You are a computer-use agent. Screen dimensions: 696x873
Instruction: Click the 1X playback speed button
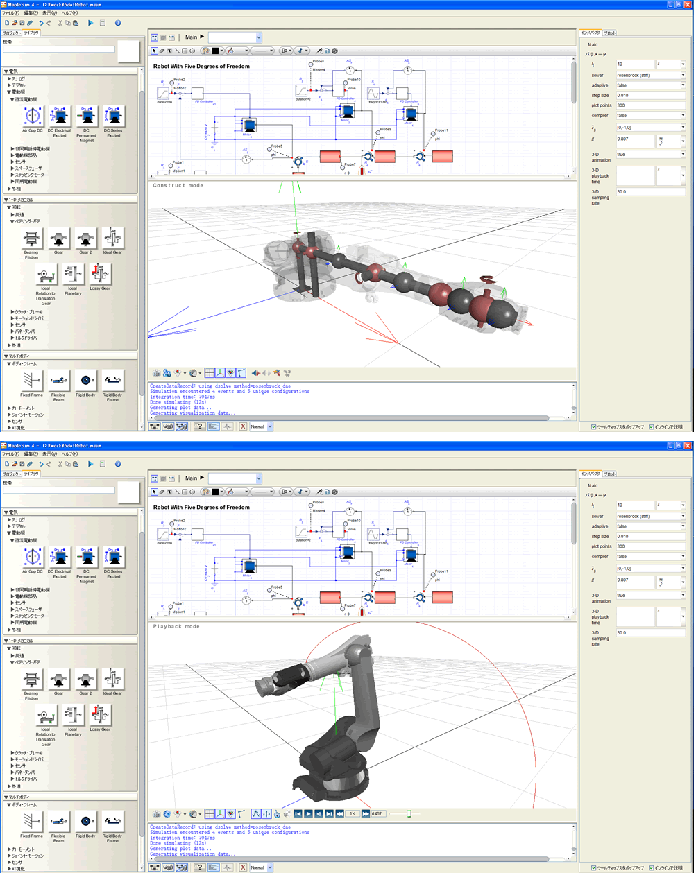(x=352, y=813)
